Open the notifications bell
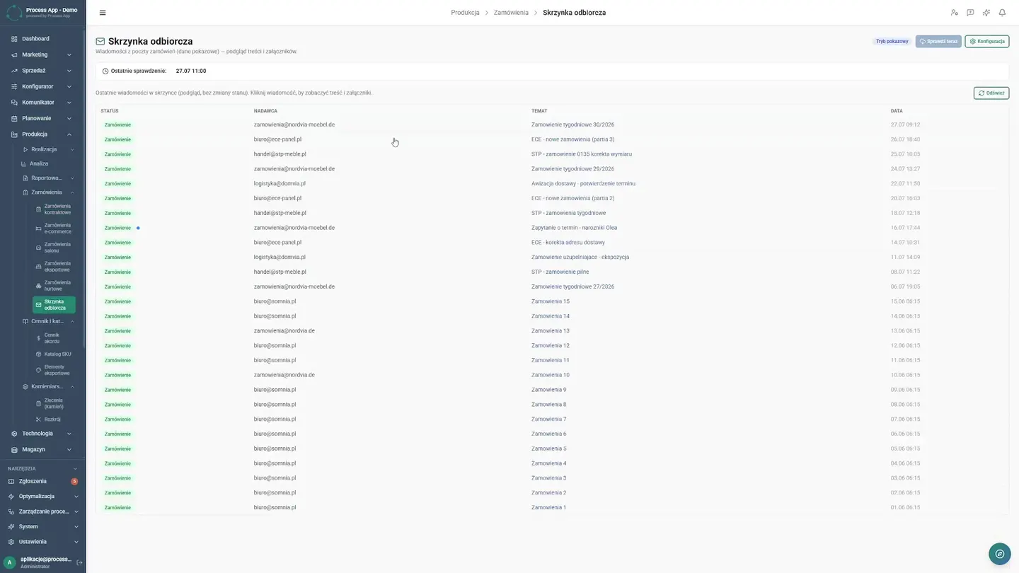1019x573 pixels. click(1002, 13)
